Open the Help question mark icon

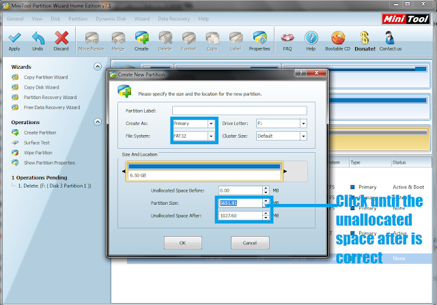tap(311, 38)
